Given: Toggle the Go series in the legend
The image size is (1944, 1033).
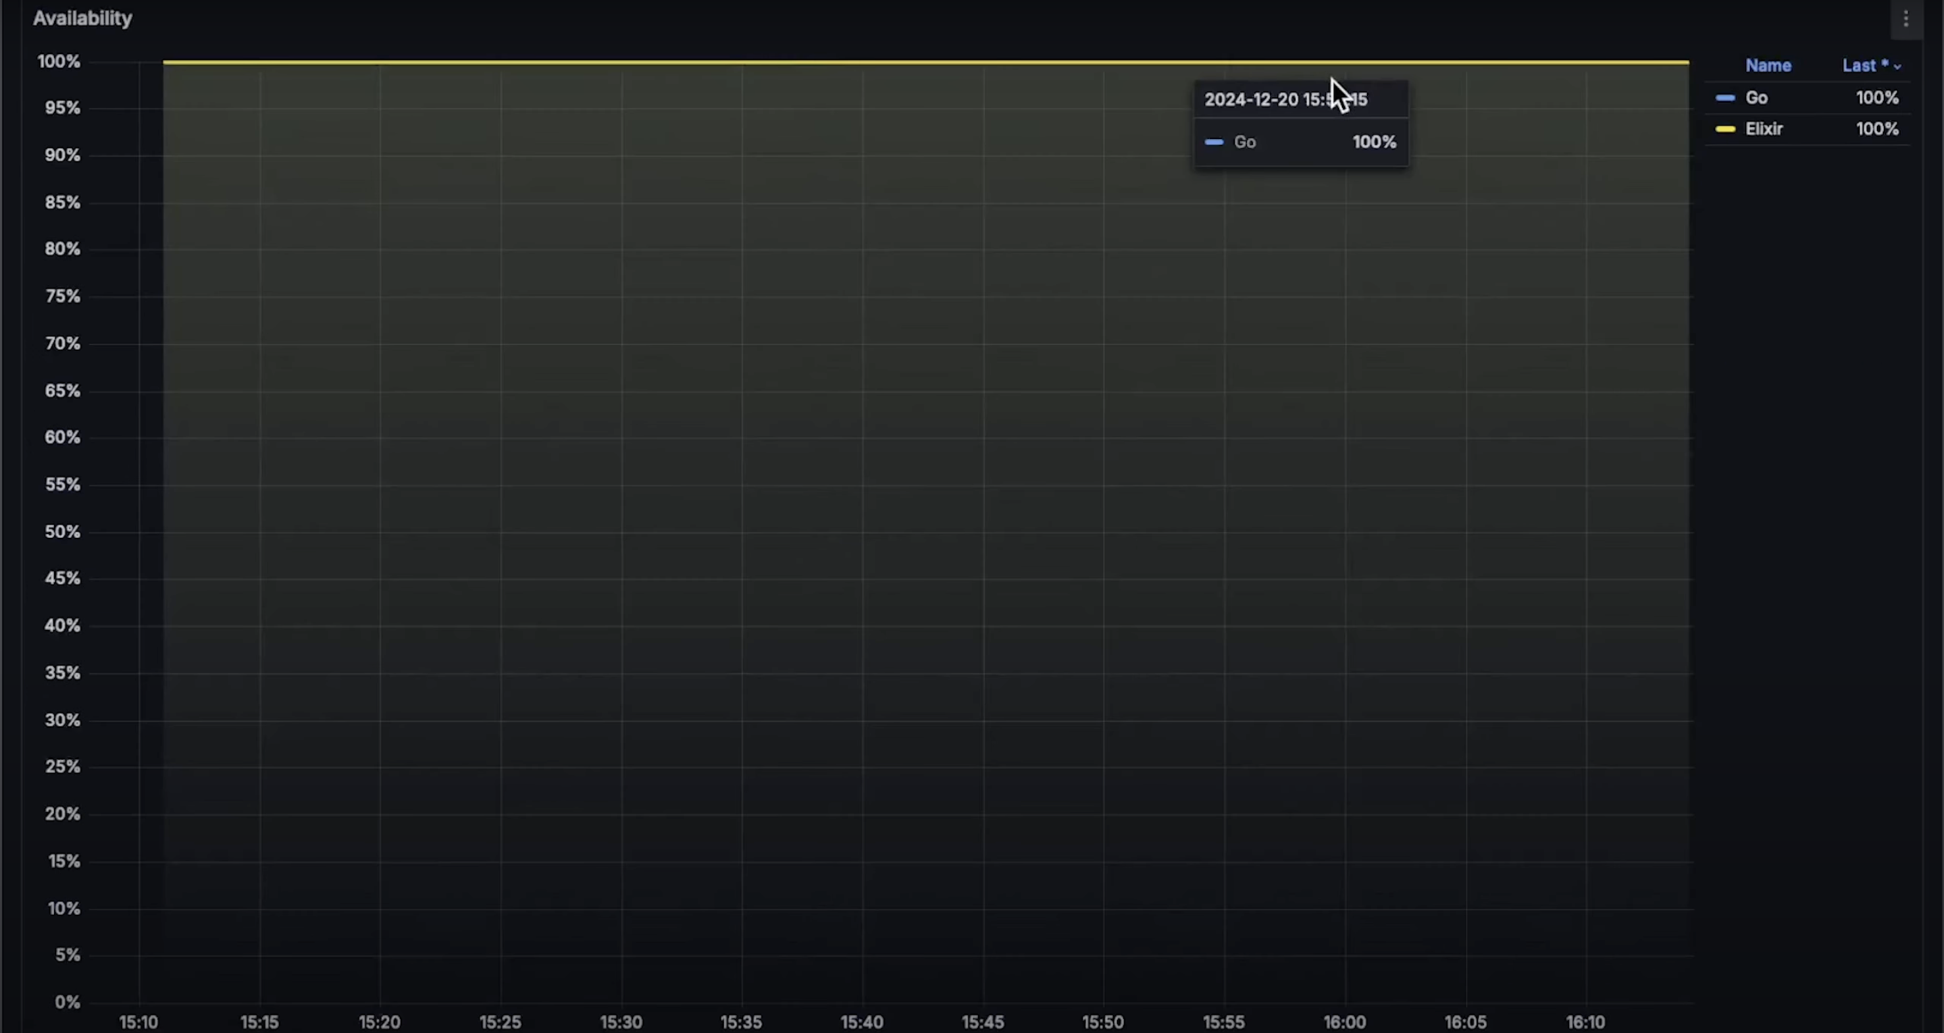Looking at the screenshot, I should click(x=1756, y=98).
